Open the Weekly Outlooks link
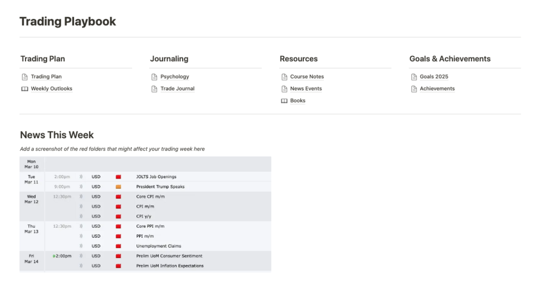The image size is (536, 292). coord(52,89)
